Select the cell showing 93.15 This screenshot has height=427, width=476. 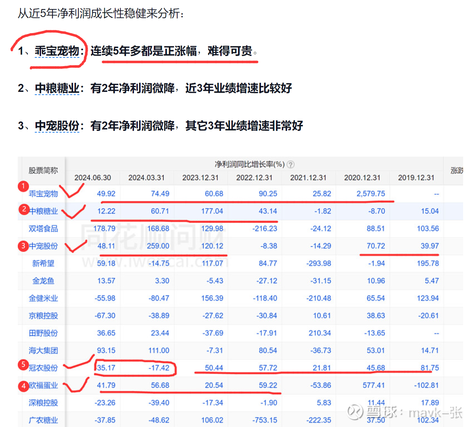coord(106,350)
